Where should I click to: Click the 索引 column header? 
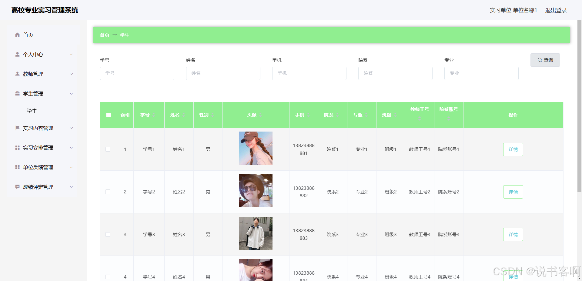[125, 115]
